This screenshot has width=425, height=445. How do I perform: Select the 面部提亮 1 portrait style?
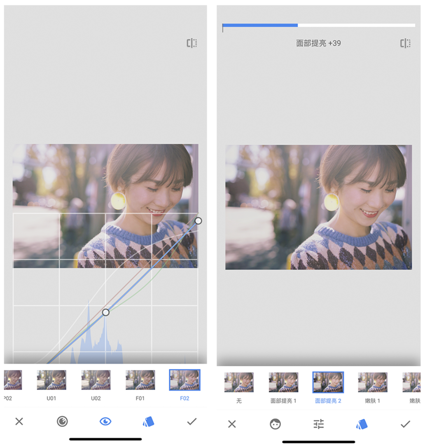click(283, 382)
